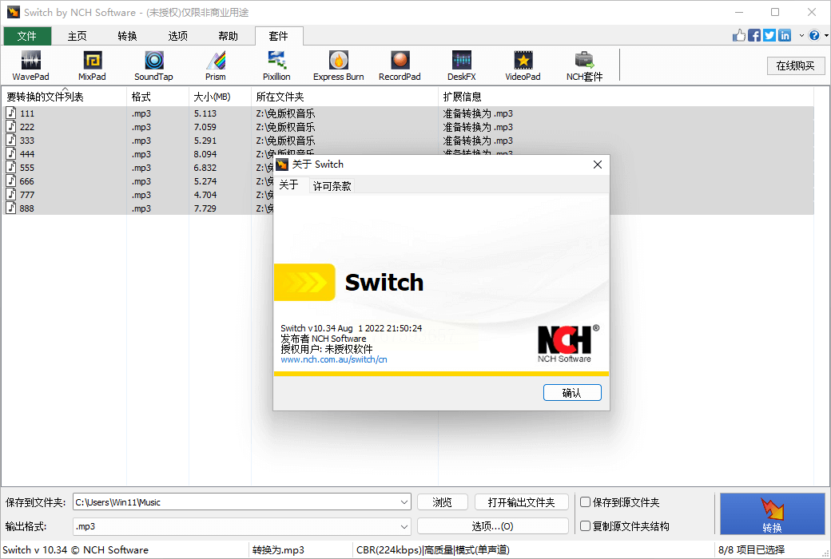Sort by 所在文件夹 column header
831x559 pixels.
[x=345, y=97]
